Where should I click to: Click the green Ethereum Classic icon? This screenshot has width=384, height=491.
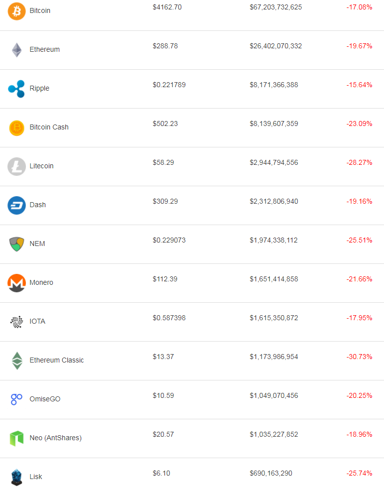point(17,361)
